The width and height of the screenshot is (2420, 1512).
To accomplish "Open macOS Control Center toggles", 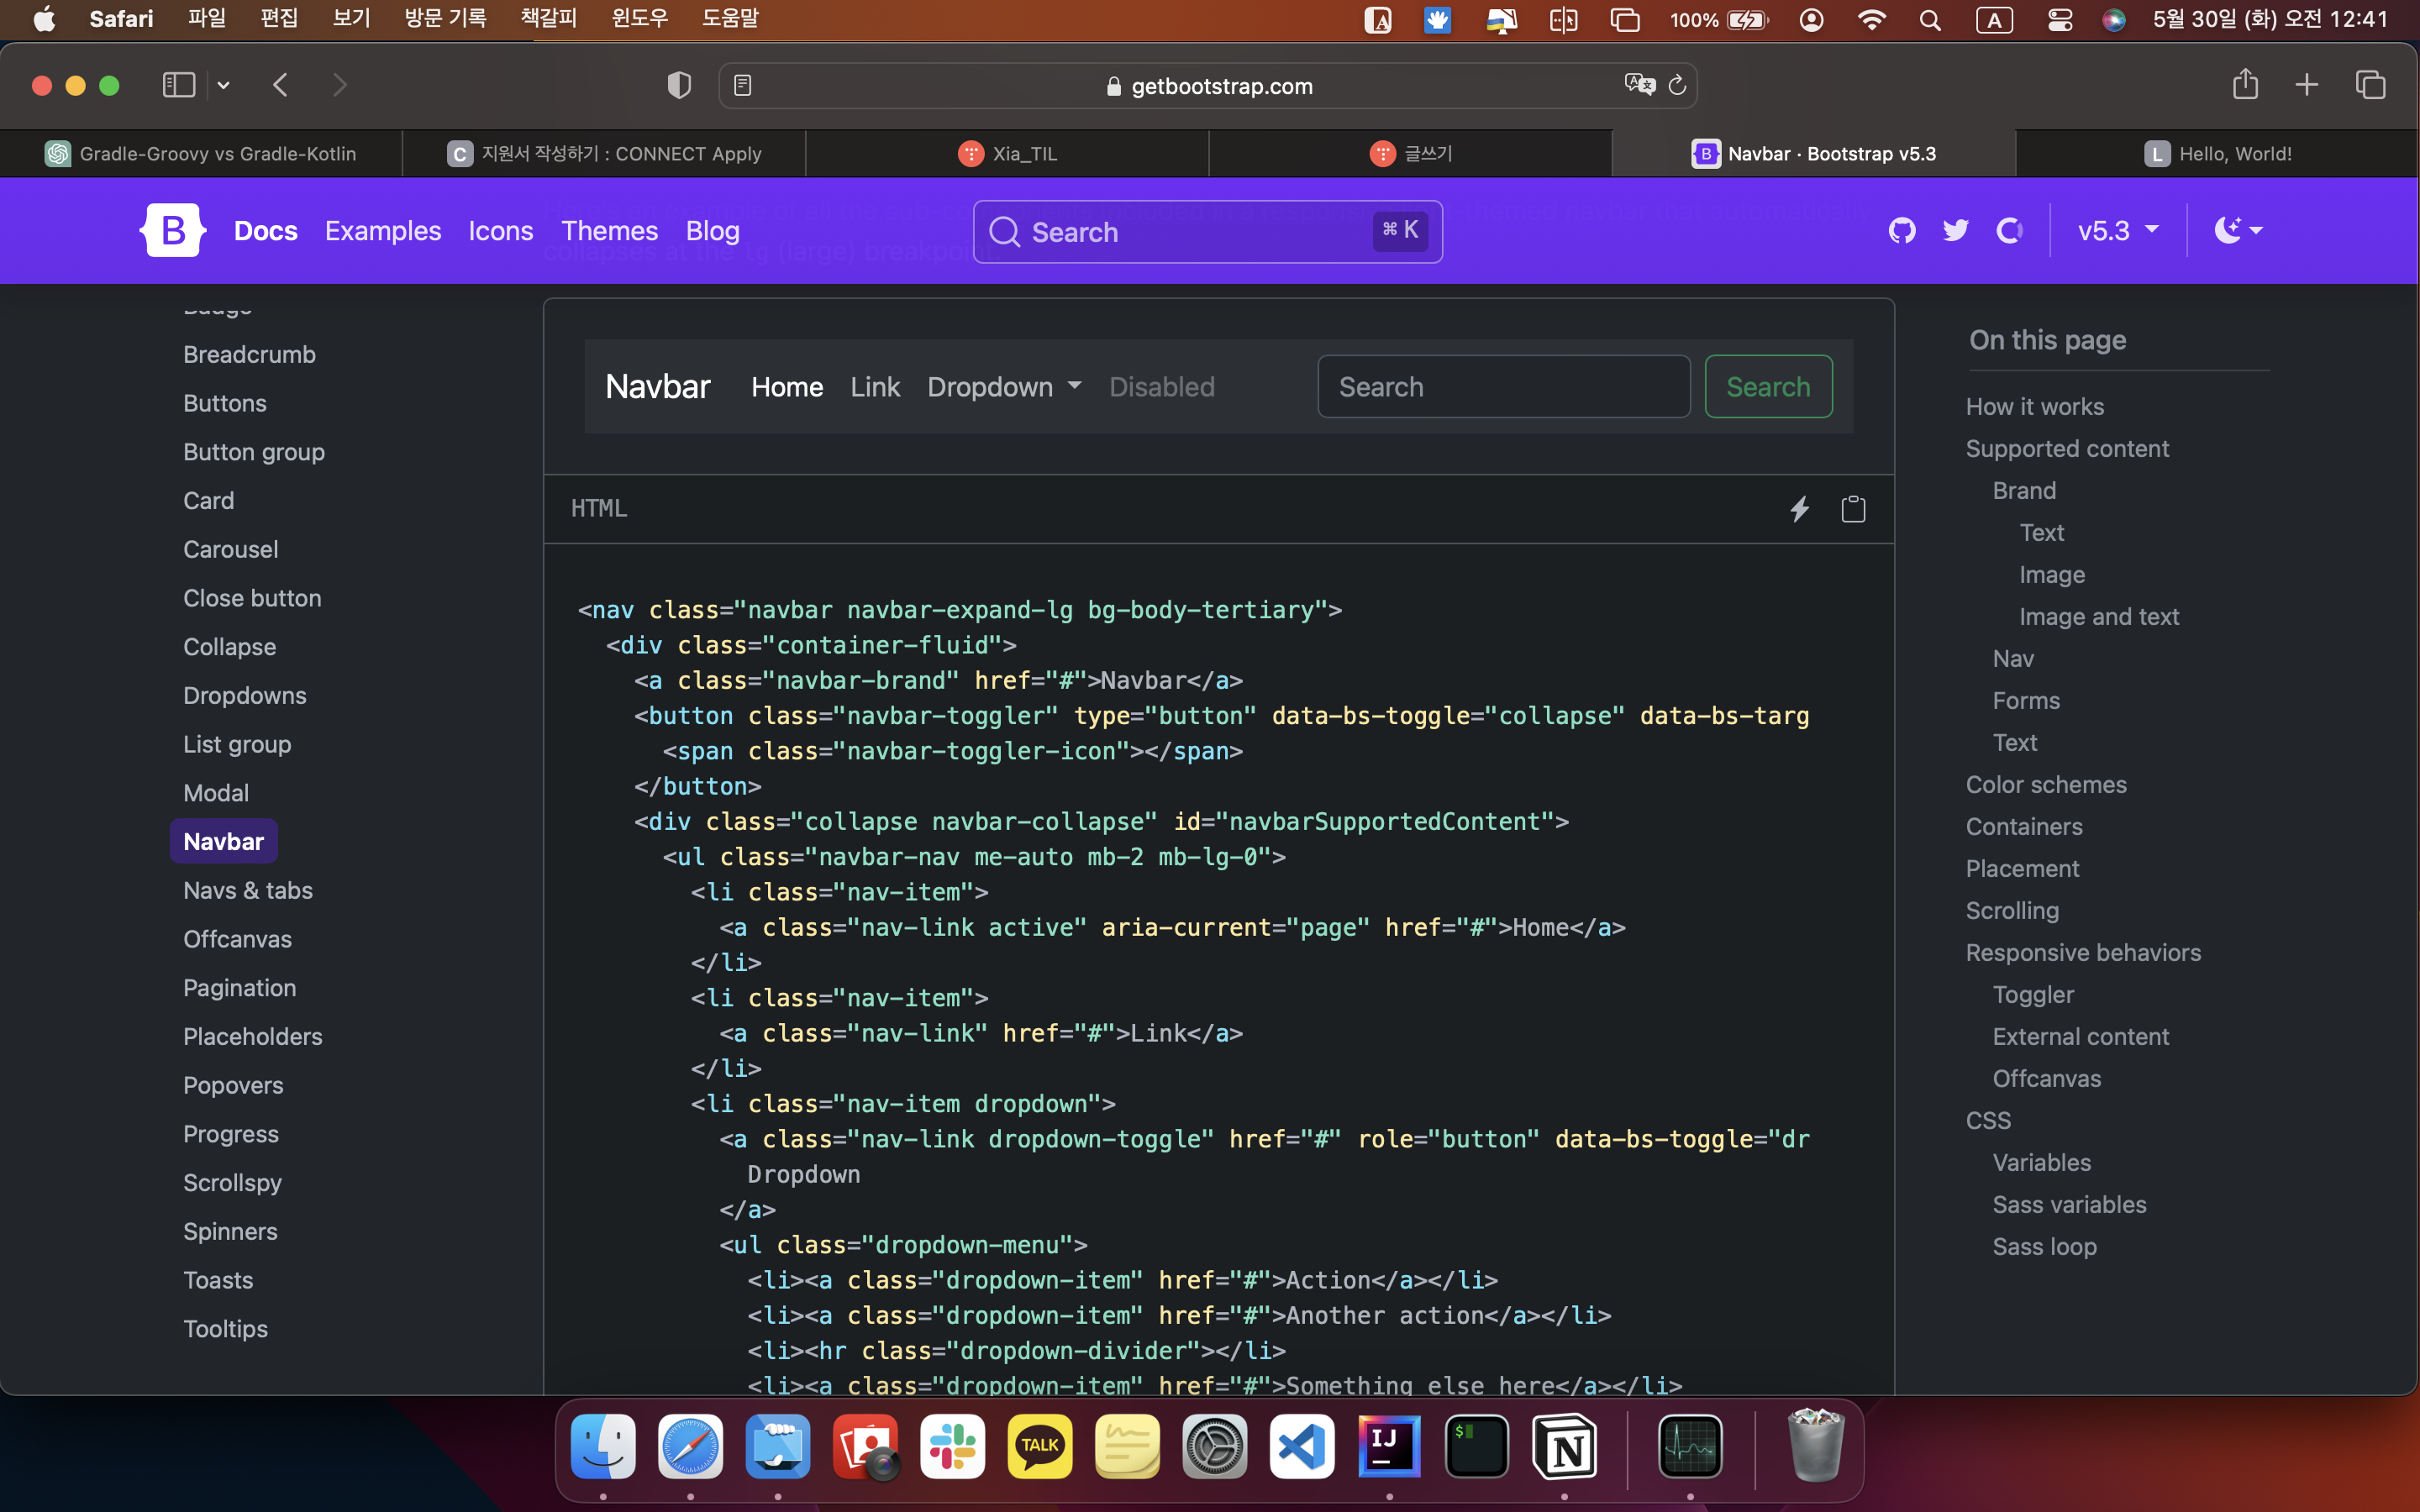I will pos(2059,19).
